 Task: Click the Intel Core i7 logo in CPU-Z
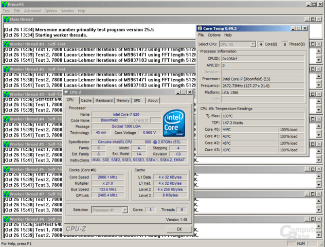(174, 123)
